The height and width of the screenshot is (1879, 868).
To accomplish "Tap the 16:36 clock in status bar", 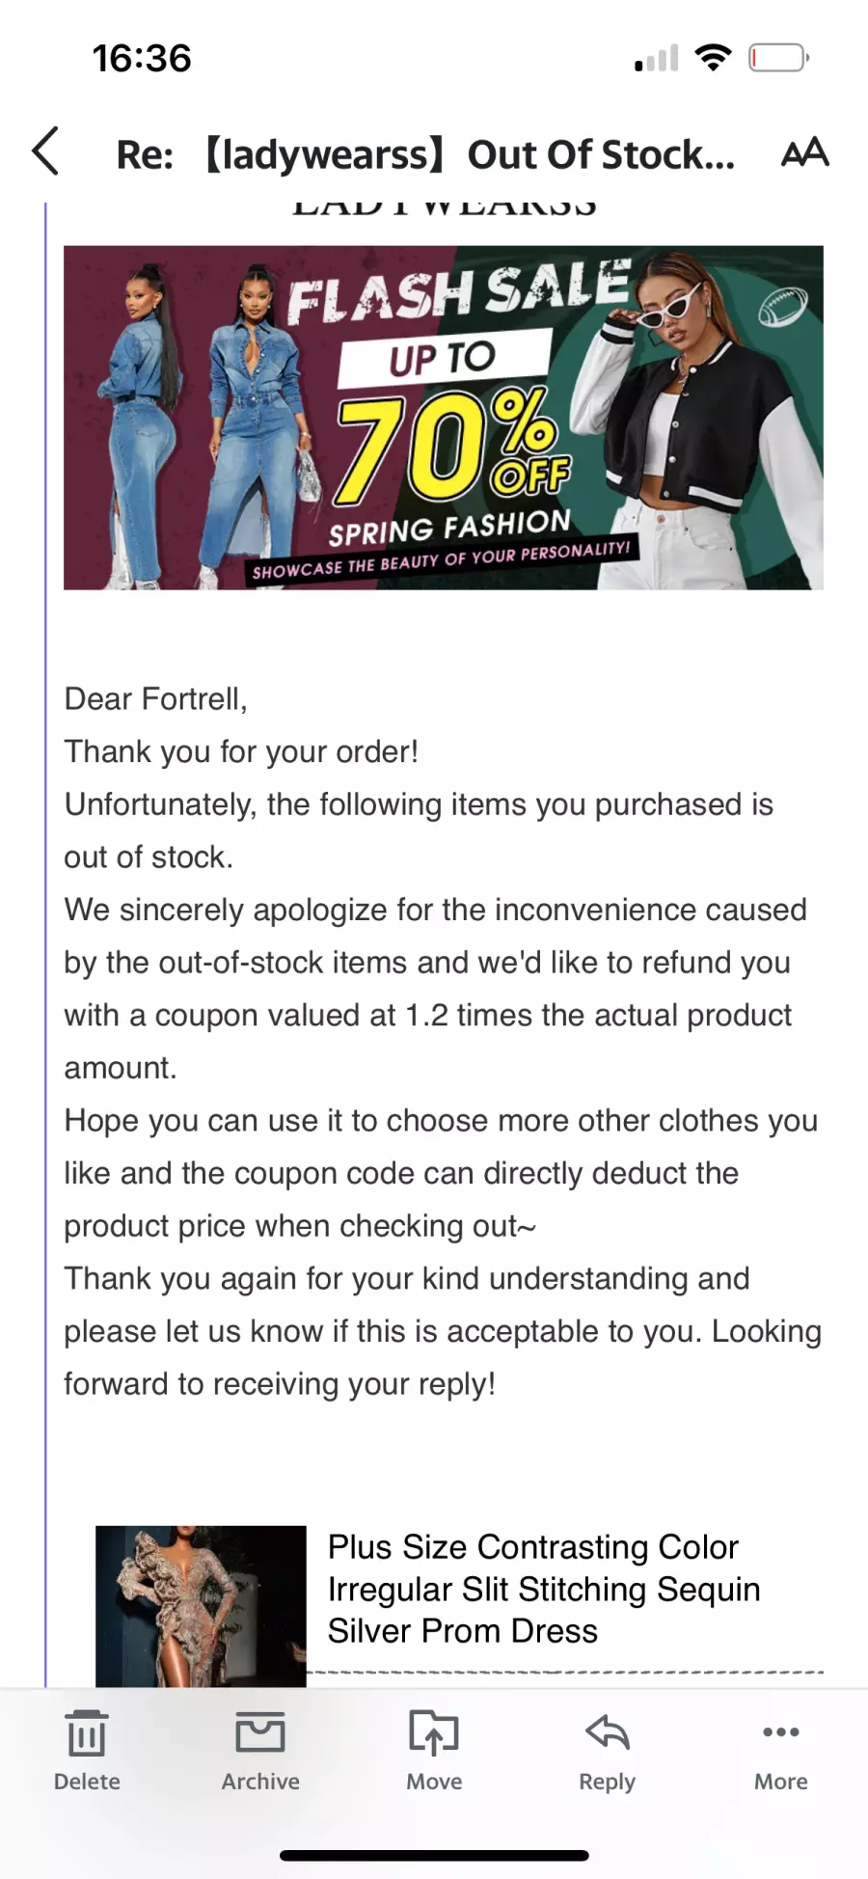I will [x=142, y=58].
